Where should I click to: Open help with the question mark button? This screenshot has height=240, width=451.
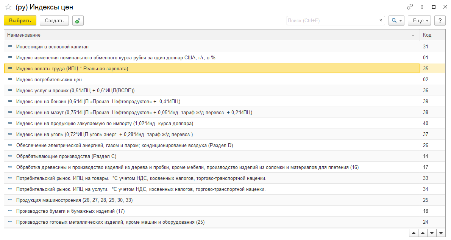440,21
